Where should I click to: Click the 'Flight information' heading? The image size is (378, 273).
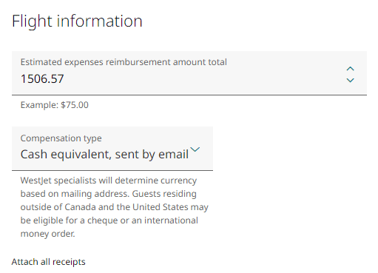click(77, 21)
